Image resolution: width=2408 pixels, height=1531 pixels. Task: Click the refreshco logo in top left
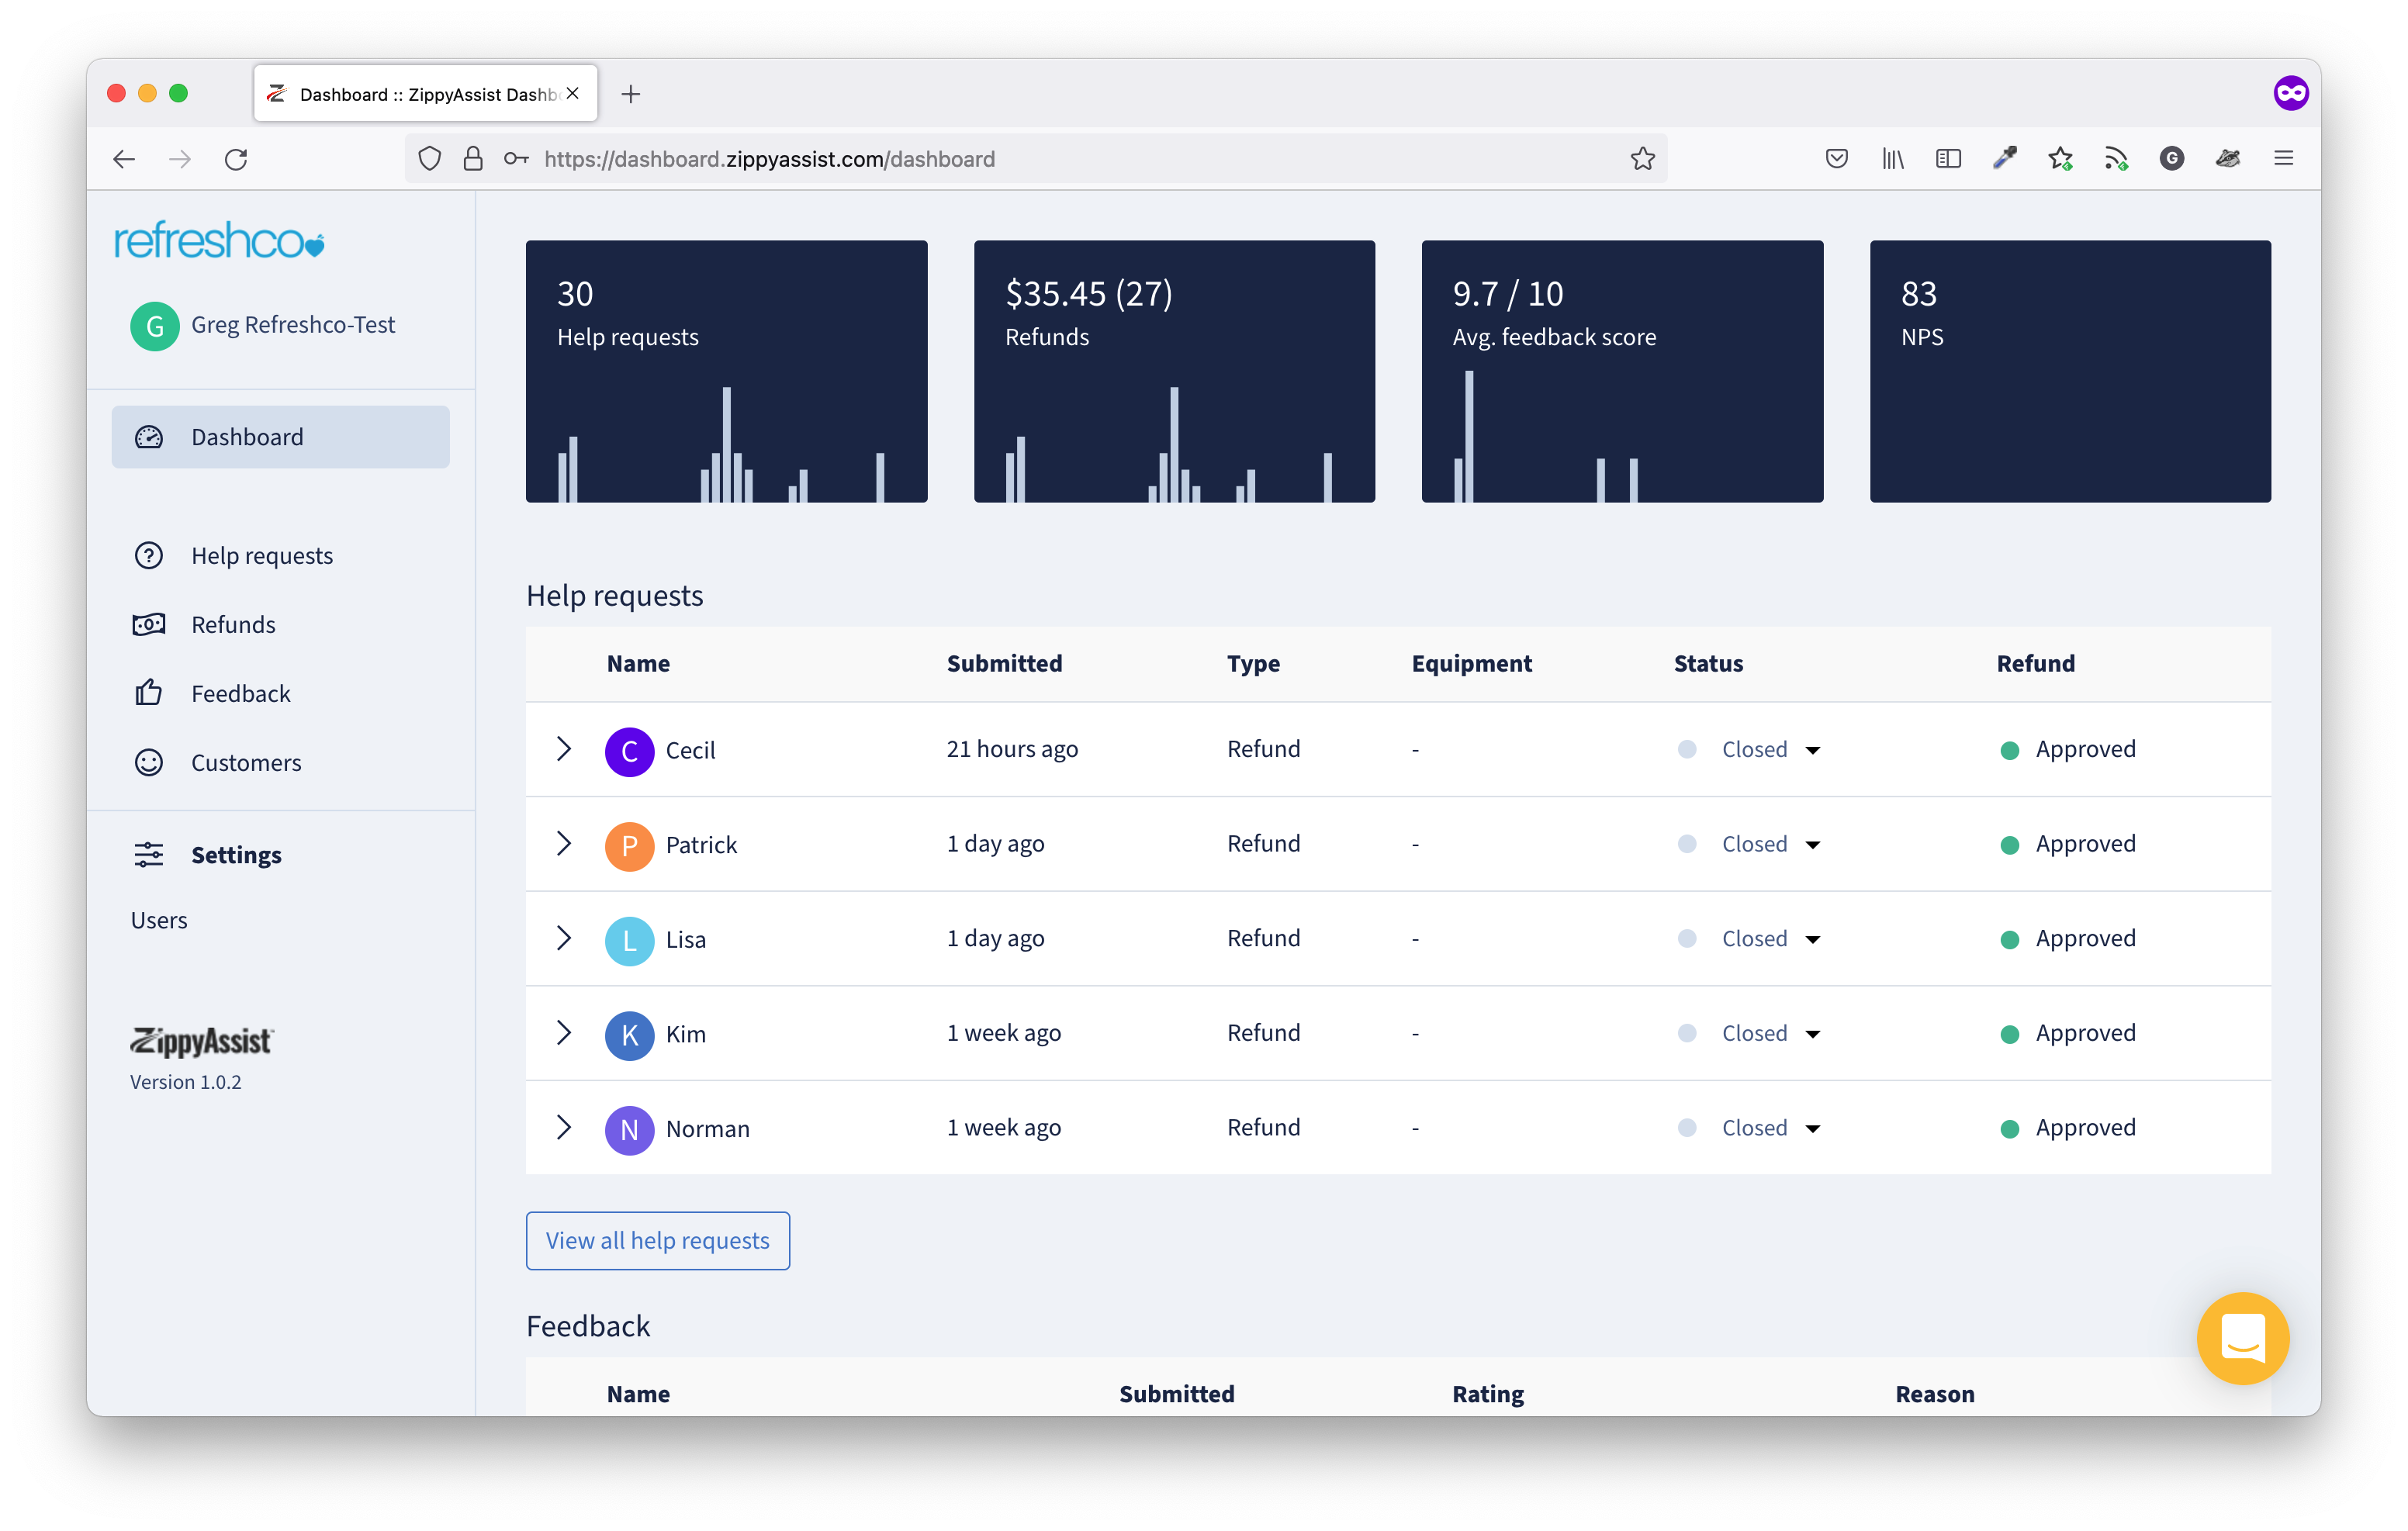coord(218,240)
